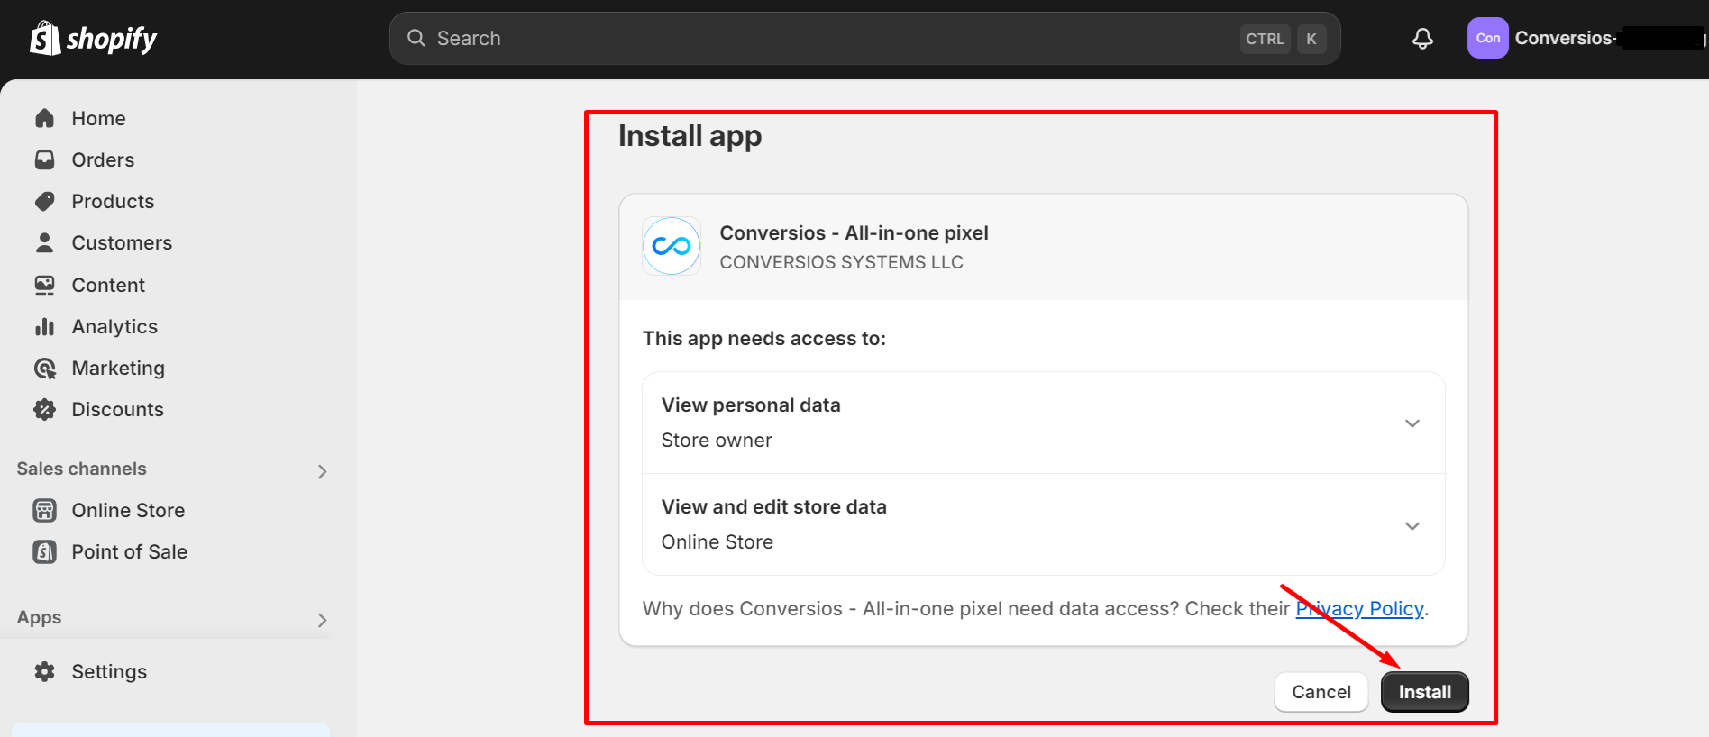The width and height of the screenshot is (1709, 737).
Task: Click the Point of Sale bag icon
Action: point(44,551)
